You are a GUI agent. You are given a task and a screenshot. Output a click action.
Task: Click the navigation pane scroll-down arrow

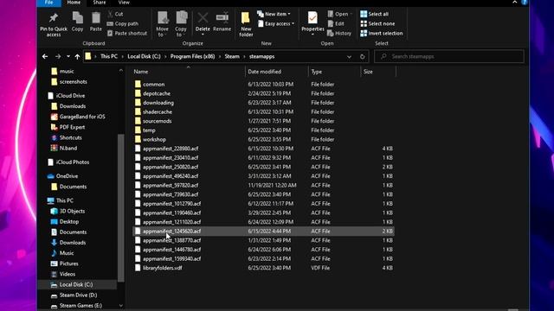[121, 306]
